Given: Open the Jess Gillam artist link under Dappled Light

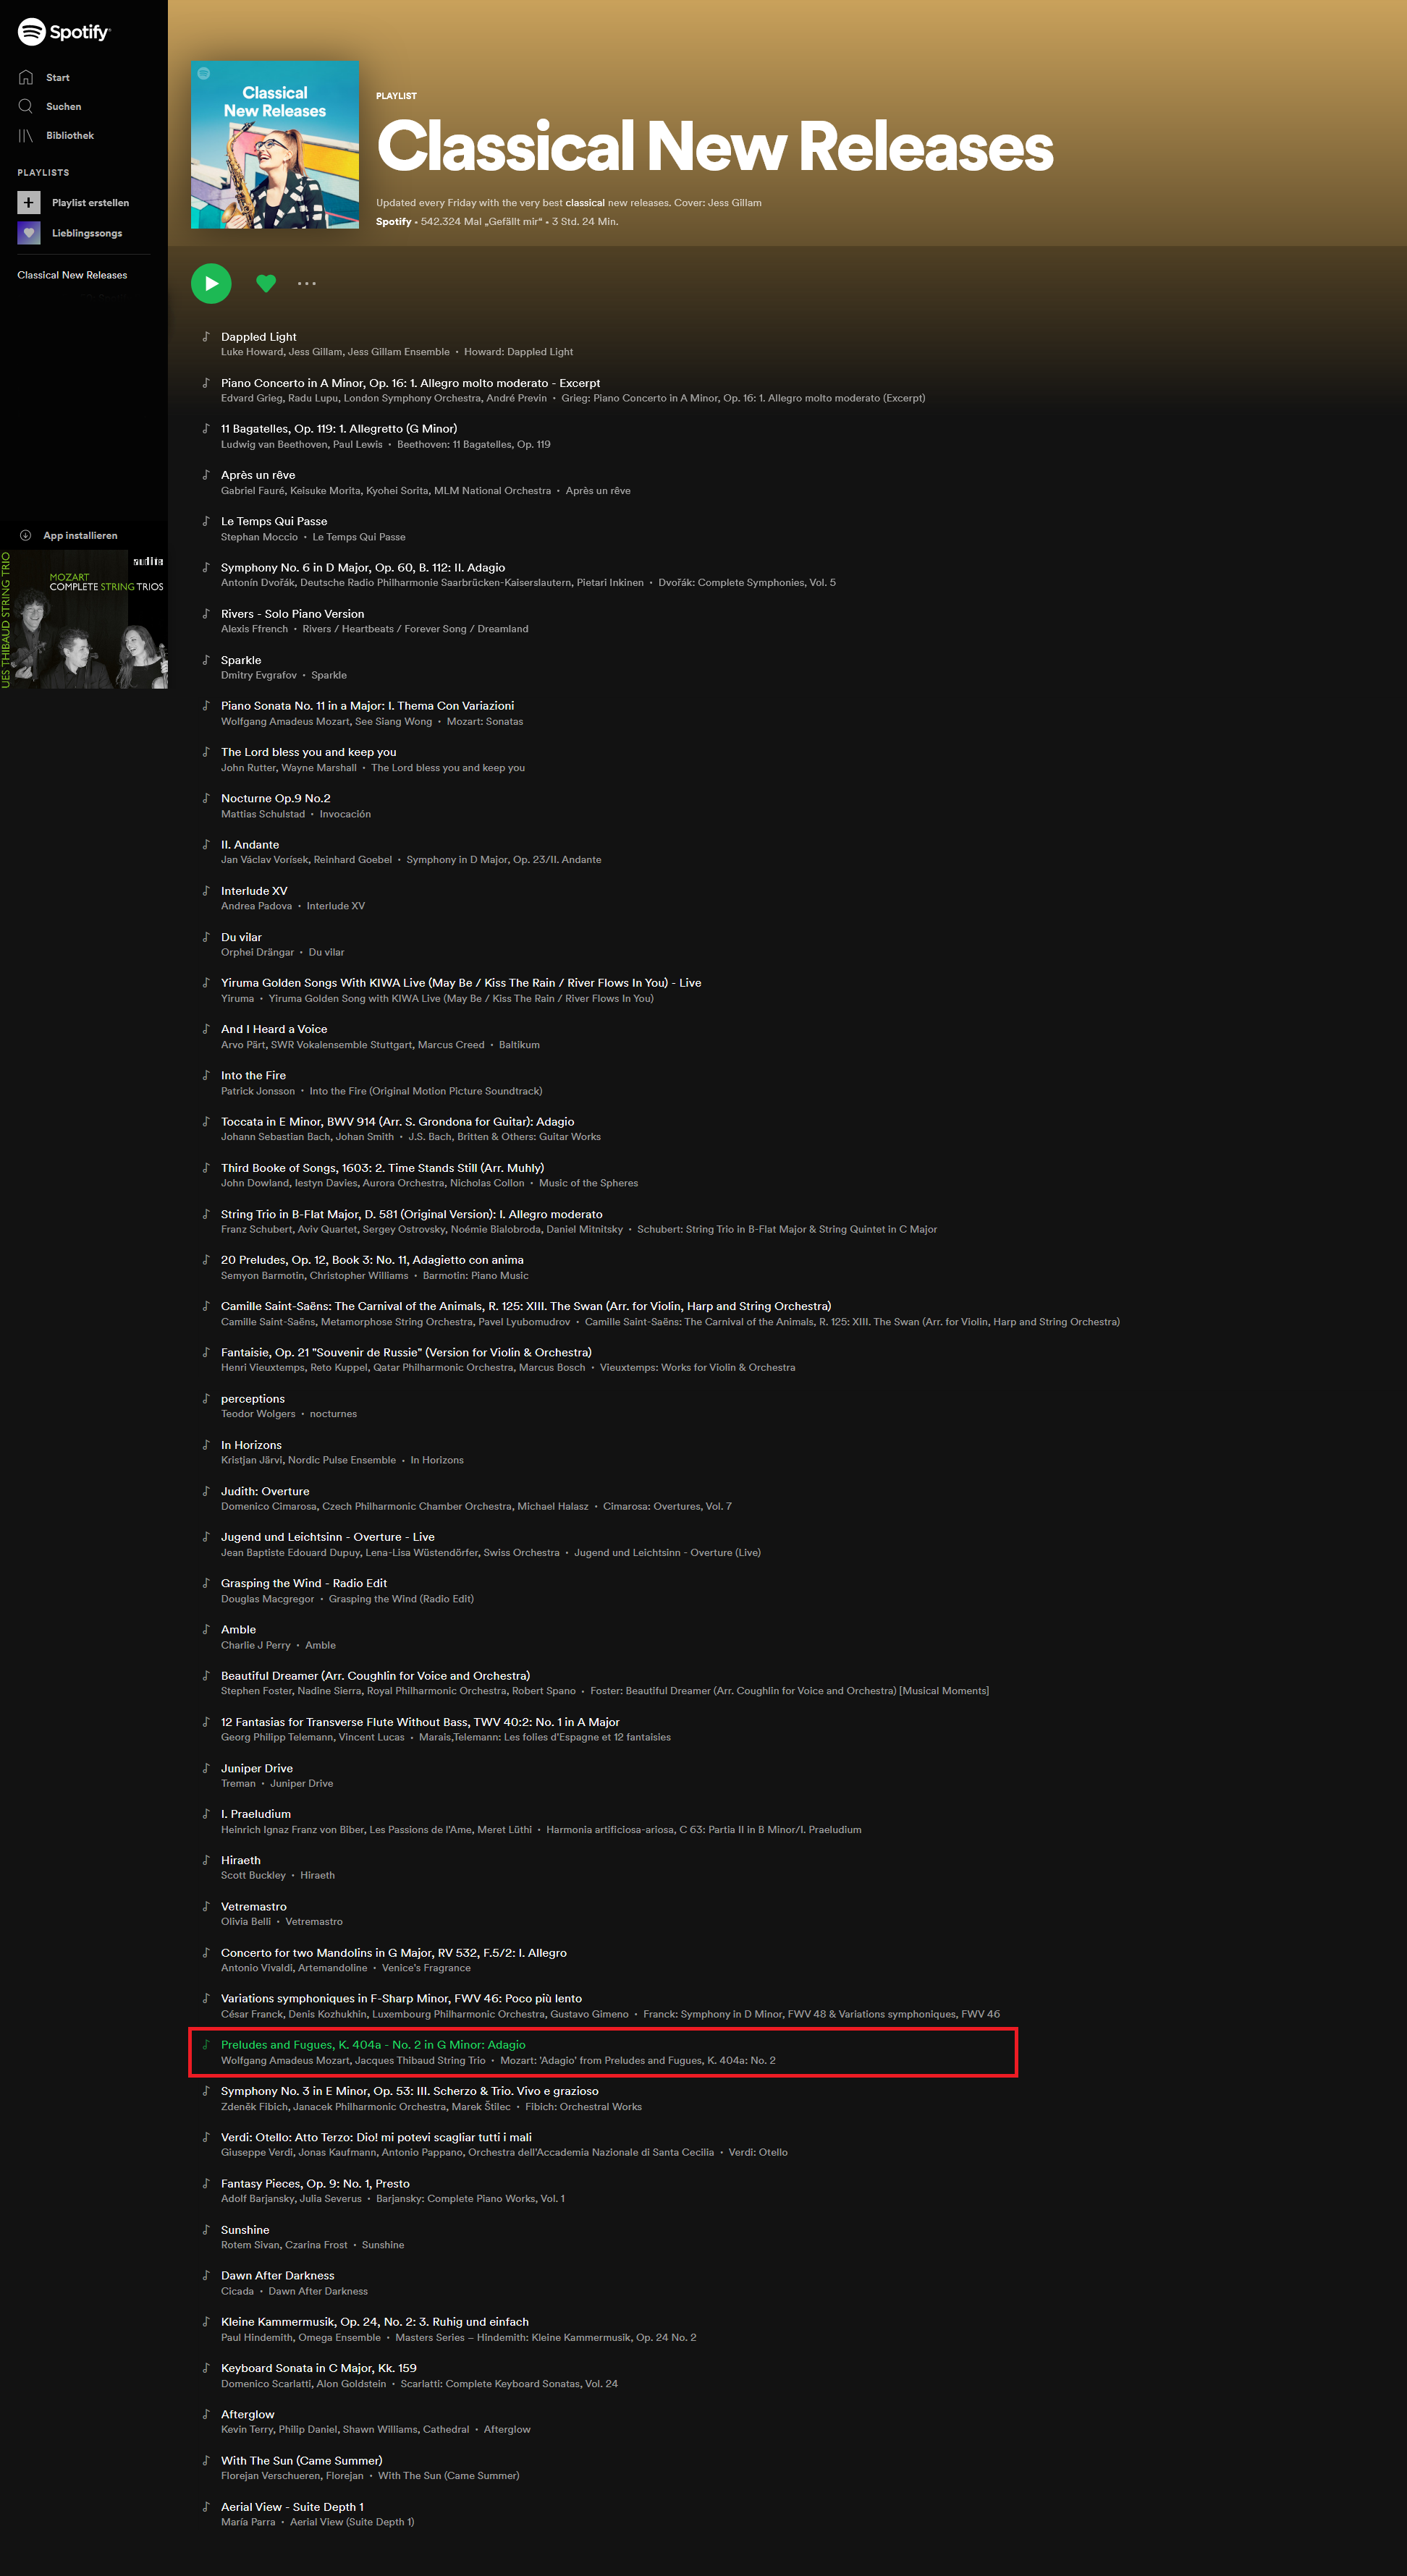Looking at the screenshot, I should point(316,352).
